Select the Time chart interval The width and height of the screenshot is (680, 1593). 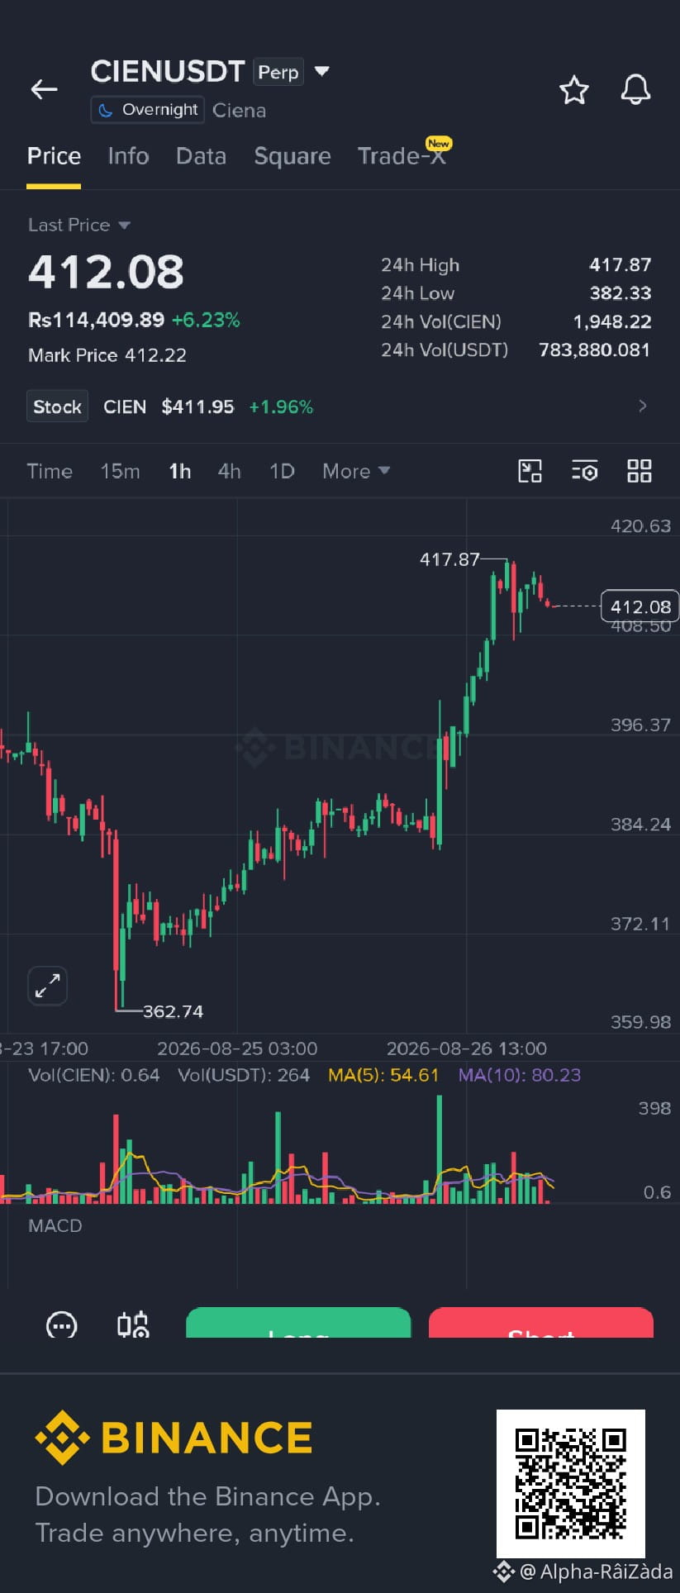pyautogui.click(x=50, y=471)
